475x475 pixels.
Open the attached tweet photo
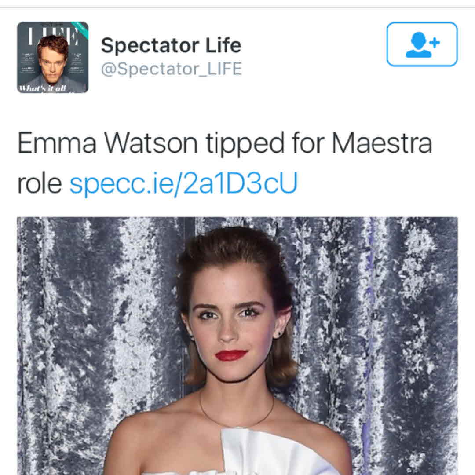[x=237, y=346]
